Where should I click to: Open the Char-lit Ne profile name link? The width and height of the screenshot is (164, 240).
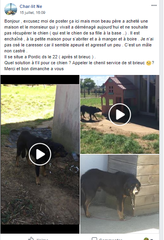[x=31, y=6]
